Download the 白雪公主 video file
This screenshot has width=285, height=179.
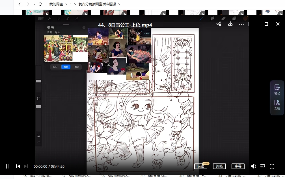coord(230,24)
